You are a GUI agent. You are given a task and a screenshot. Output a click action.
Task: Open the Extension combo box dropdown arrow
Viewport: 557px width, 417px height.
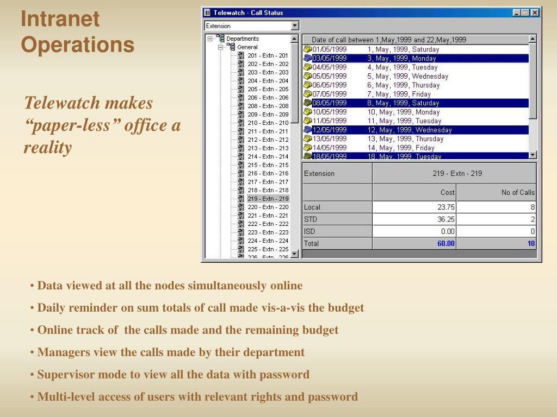(x=294, y=26)
